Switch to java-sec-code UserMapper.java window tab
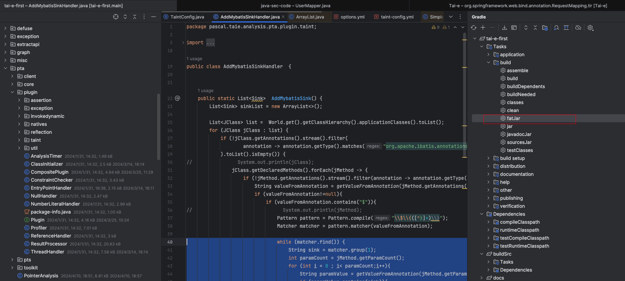This screenshot has height=281, width=625. [295, 5]
